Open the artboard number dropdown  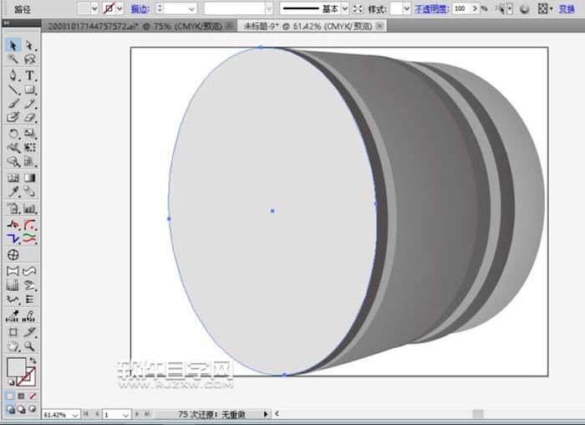[125, 415]
